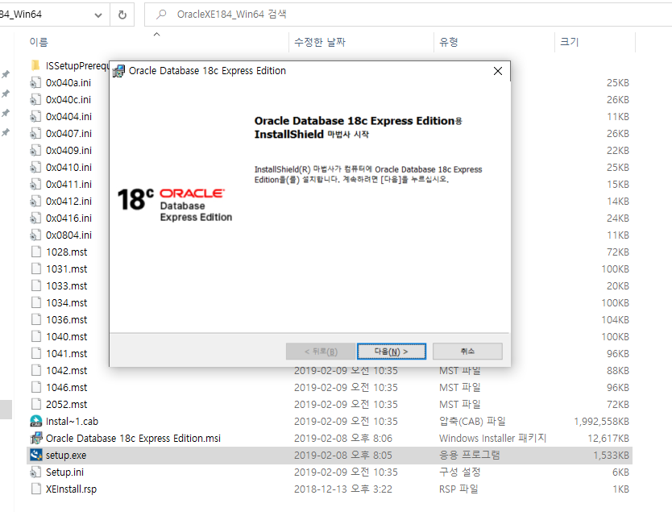Click the refresh button beside address bar
The width and height of the screenshot is (672, 512).
[x=122, y=15]
